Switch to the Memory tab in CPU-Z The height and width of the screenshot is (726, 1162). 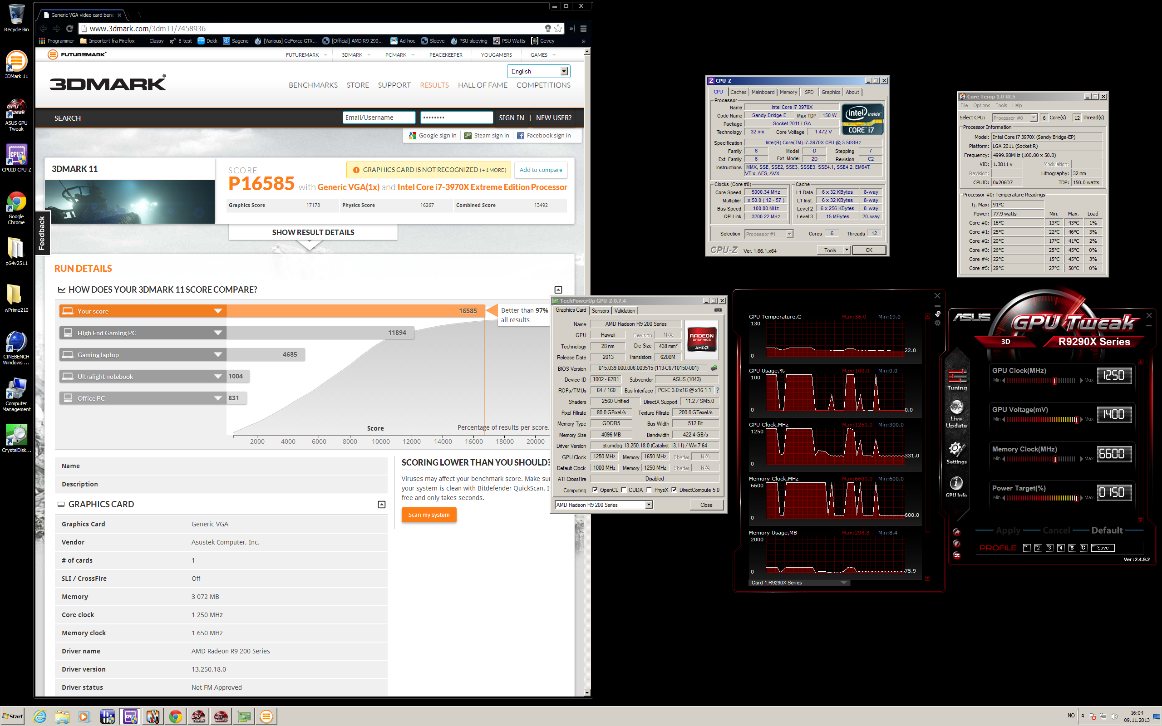click(788, 92)
